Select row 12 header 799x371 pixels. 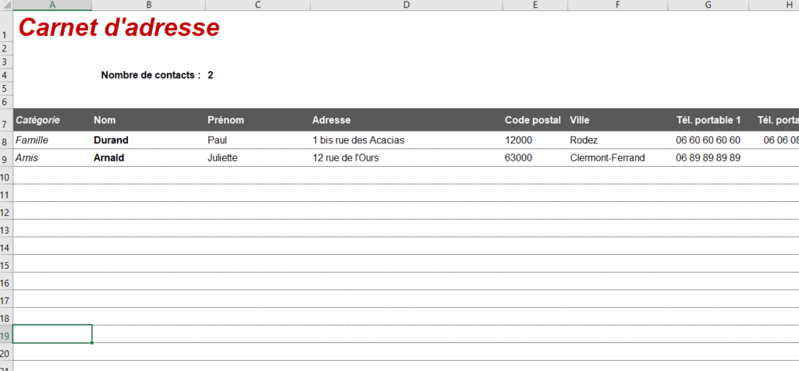tap(6, 211)
